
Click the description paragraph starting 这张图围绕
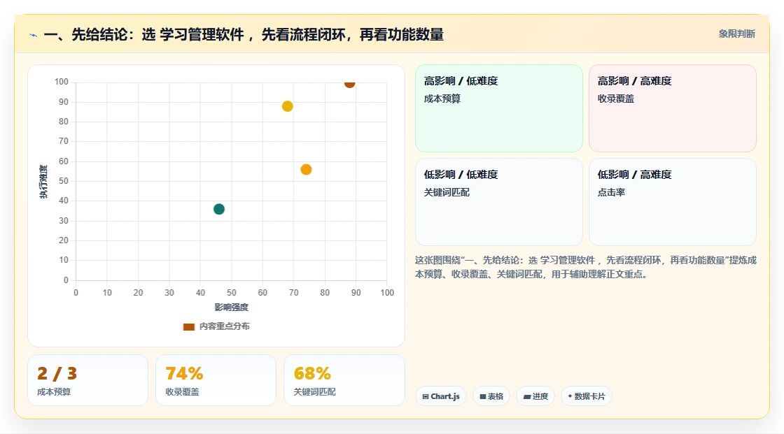pyautogui.click(x=585, y=267)
